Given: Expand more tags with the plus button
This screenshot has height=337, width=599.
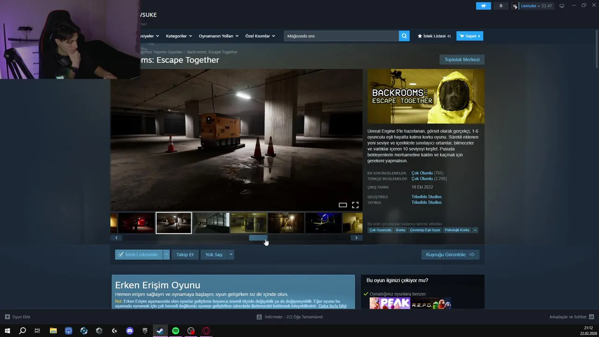Looking at the screenshot, I should click(x=475, y=230).
